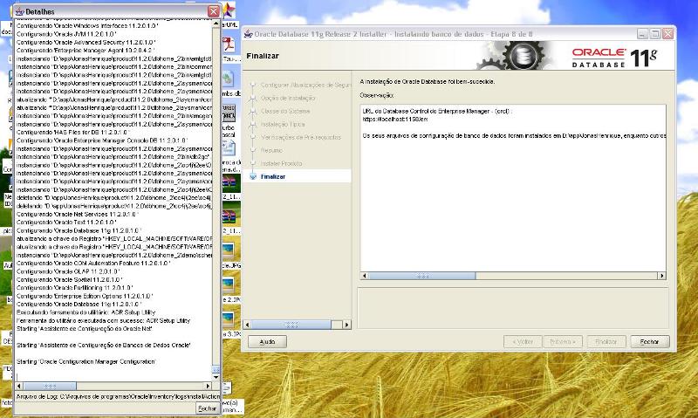Screen dimensions: 698x418
Task: Click 'Assistente de Configuração de Bancos de Dados' line
Action: click(x=103, y=345)
